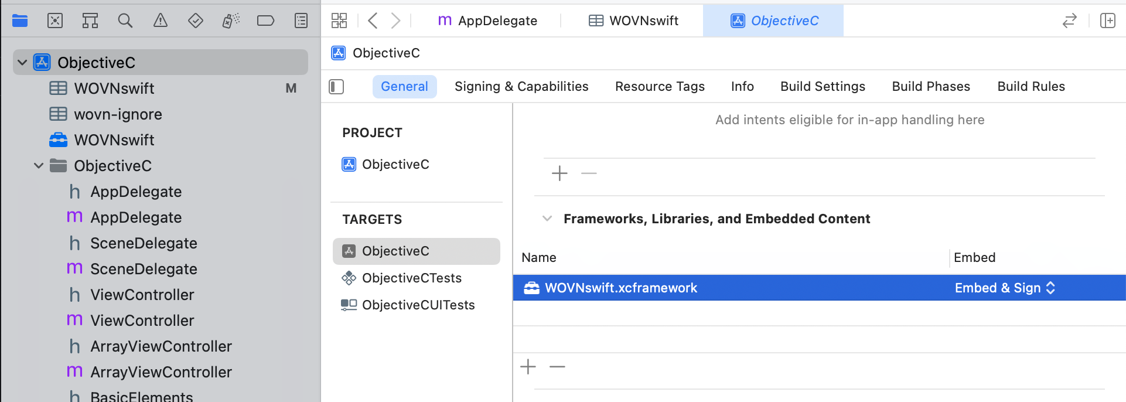Open the Test navigator
The image size is (1126, 402).
coord(196,21)
